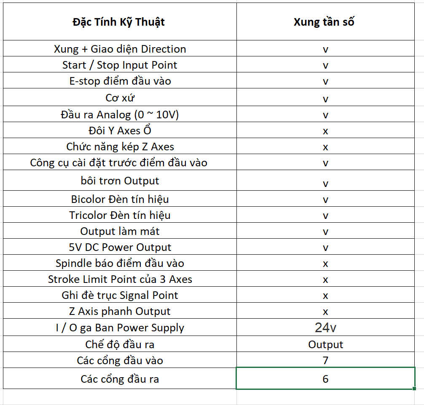The height and width of the screenshot is (405, 424).
Task: Click the 'Đặc Tính Kỹ Thuật' header cell
Action: [119, 22]
